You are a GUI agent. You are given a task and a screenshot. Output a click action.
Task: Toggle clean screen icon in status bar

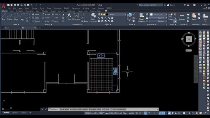tap(205, 113)
